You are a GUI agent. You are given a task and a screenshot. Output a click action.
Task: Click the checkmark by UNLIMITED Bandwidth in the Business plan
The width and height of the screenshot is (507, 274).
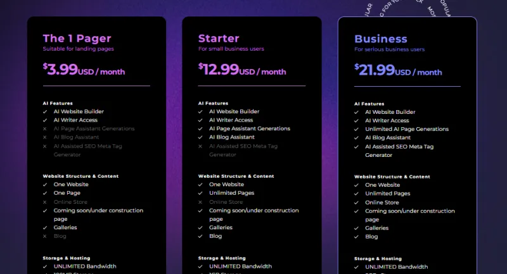357,267
